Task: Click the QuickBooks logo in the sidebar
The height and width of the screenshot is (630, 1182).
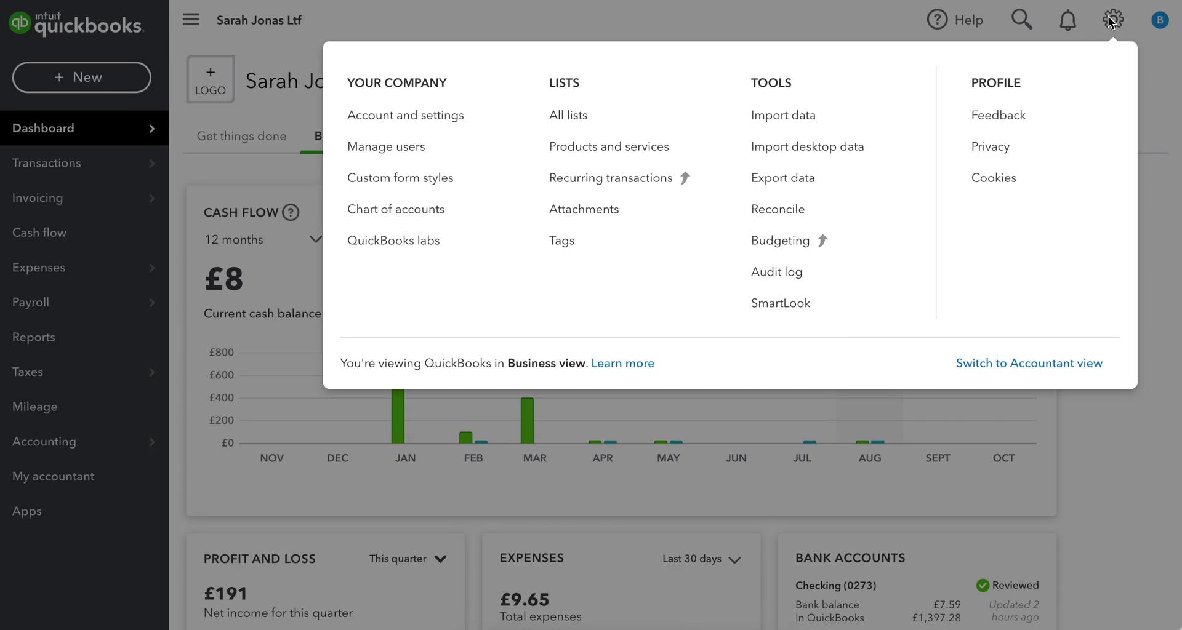Action: (76, 23)
